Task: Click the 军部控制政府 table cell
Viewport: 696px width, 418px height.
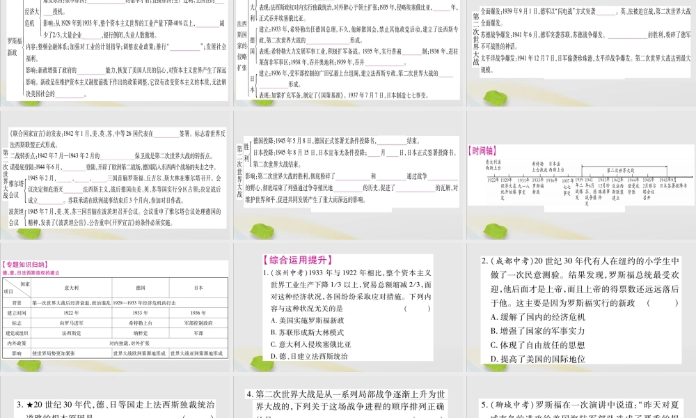Action: (x=198, y=323)
